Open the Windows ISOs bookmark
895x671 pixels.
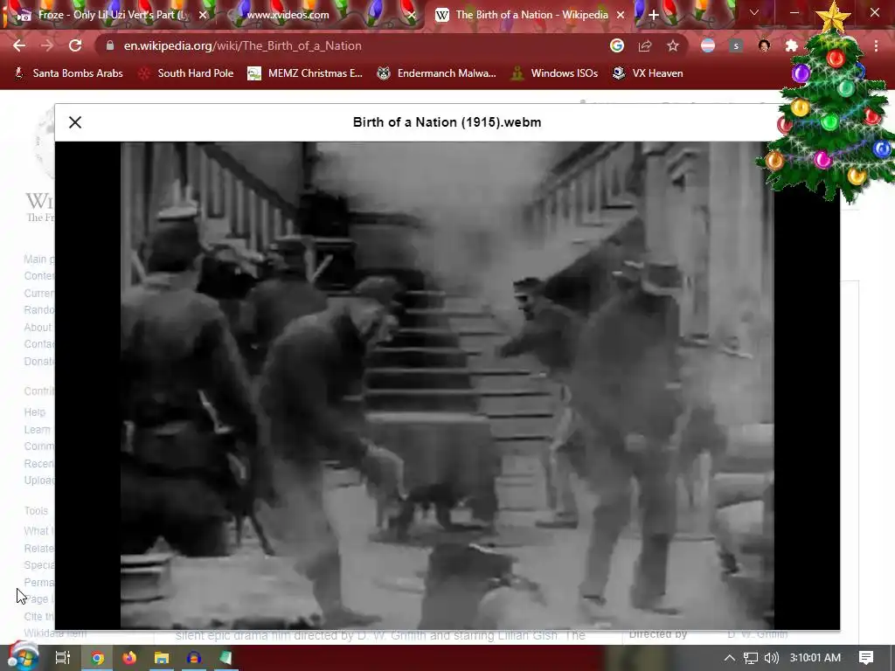coord(555,73)
